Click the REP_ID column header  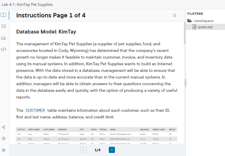point(172,129)
